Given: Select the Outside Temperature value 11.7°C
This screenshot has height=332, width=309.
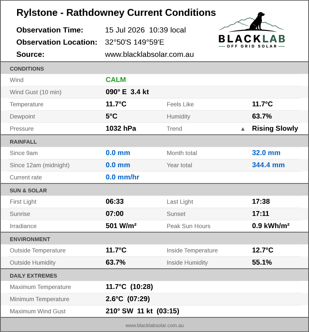Looking at the screenshot, I should point(116,250).
